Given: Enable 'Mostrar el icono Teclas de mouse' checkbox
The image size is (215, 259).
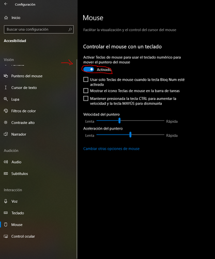Looking at the screenshot, I should pyautogui.click(x=86, y=91).
